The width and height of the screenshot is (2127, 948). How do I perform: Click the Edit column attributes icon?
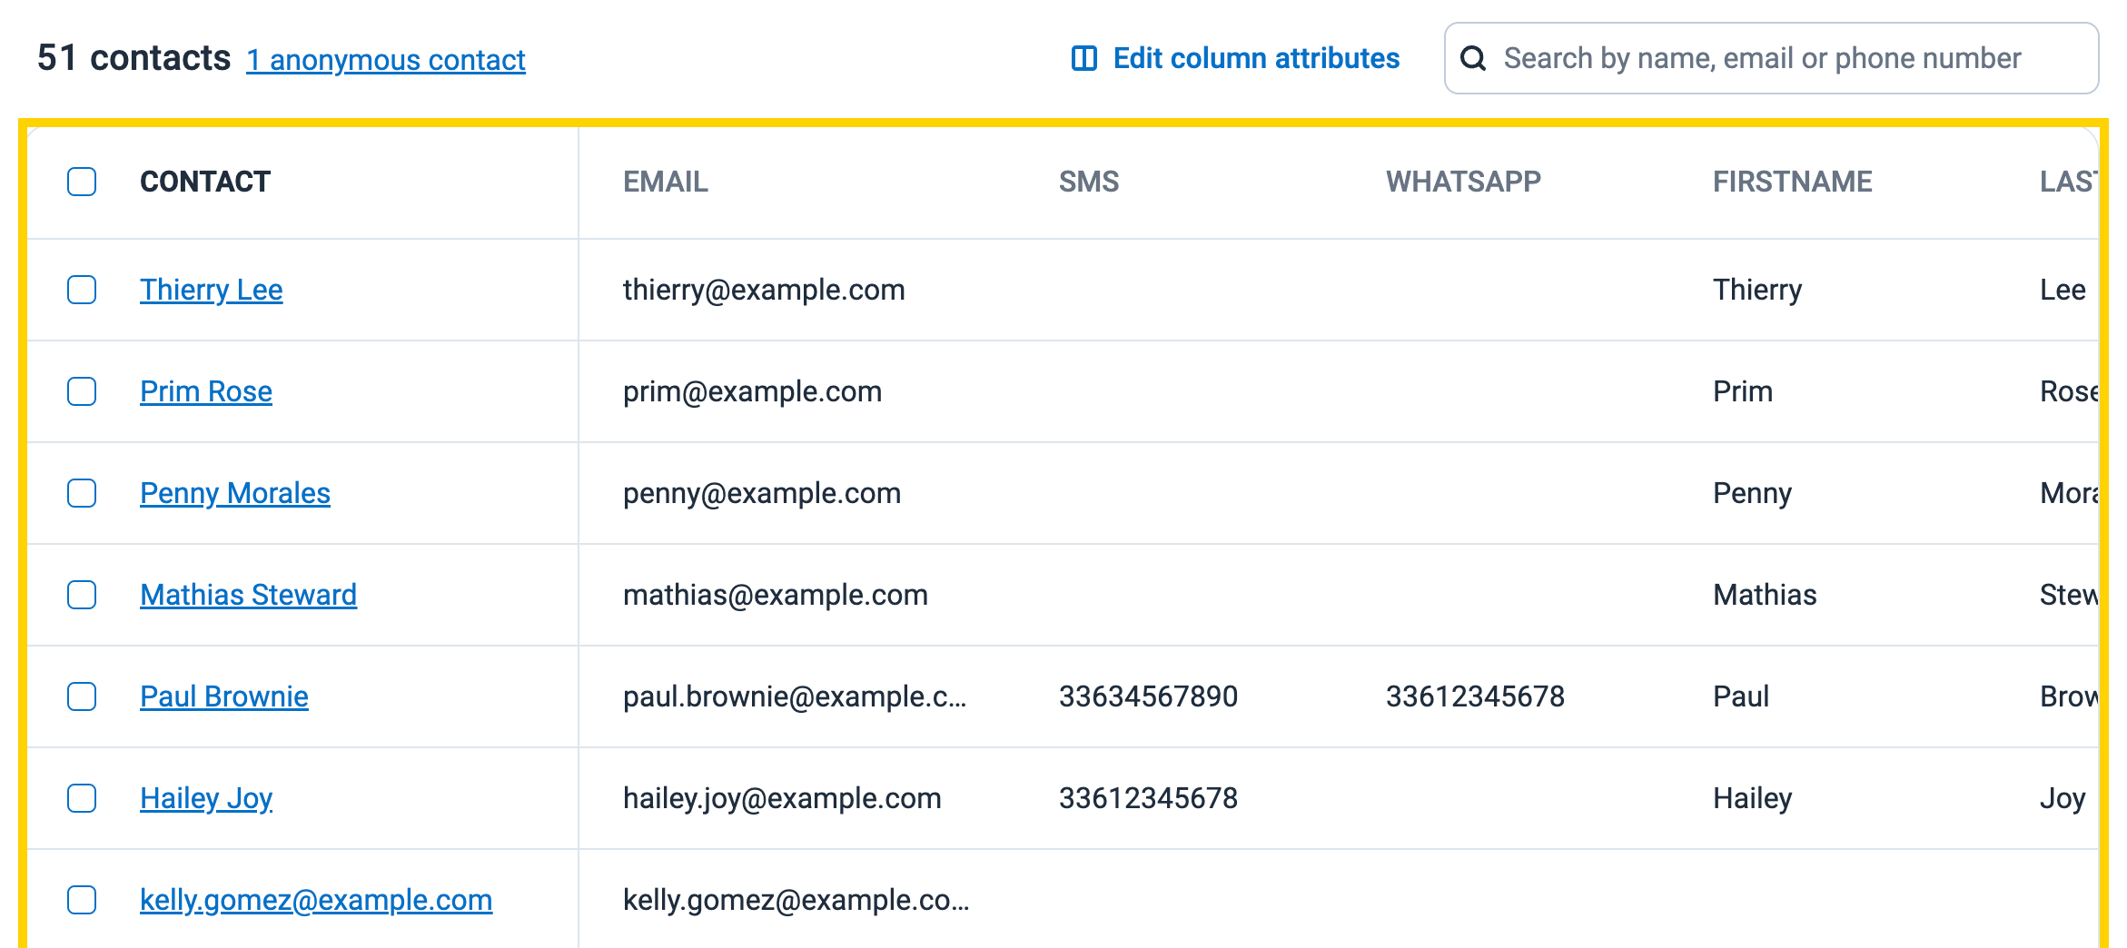[1086, 58]
